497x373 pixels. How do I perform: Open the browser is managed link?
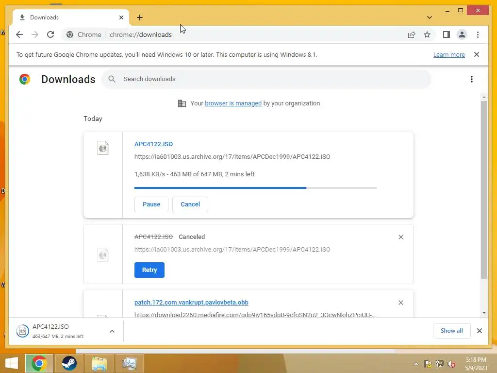pos(233,103)
